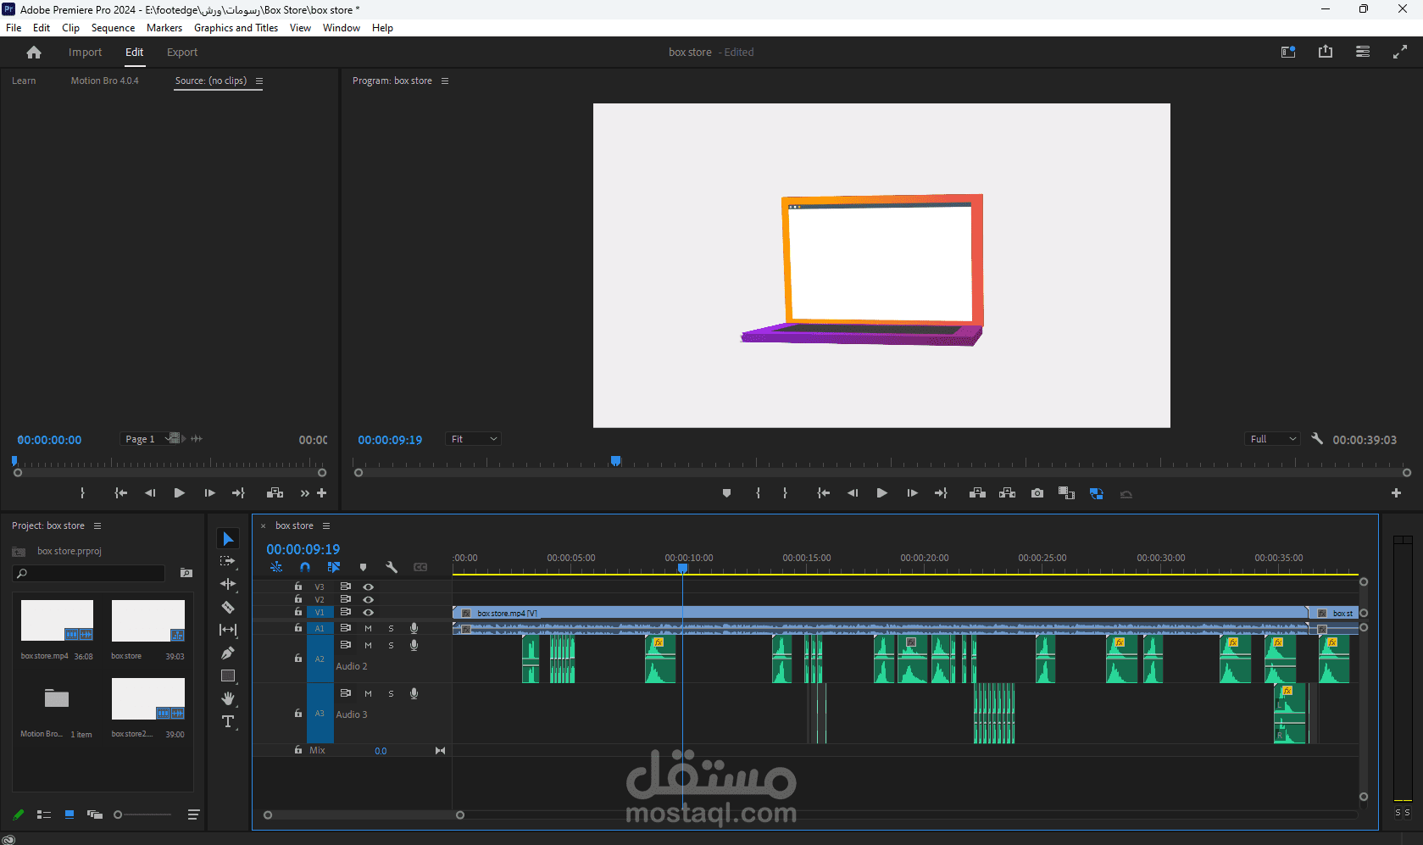Open the Fit zoom level dropdown
The width and height of the screenshot is (1423, 845).
[473, 439]
